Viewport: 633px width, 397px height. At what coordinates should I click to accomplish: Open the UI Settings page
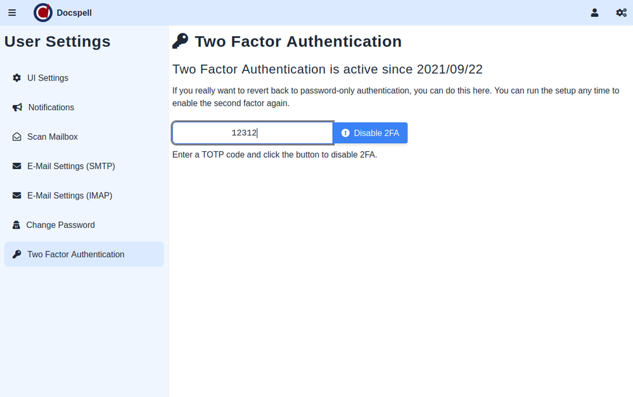(48, 78)
